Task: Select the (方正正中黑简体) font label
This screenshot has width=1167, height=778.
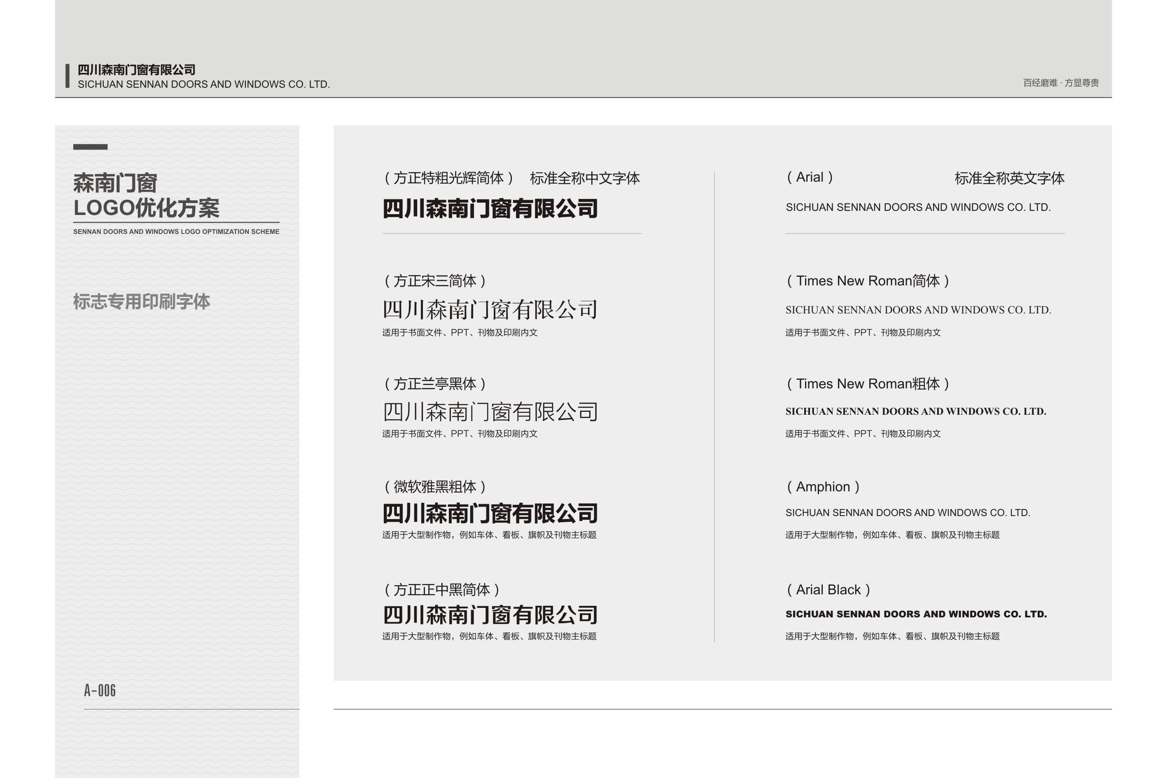Action: click(x=442, y=589)
